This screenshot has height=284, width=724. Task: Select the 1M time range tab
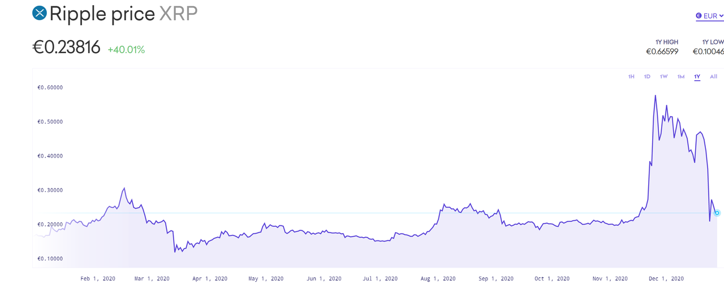pyautogui.click(x=681, y=77)
